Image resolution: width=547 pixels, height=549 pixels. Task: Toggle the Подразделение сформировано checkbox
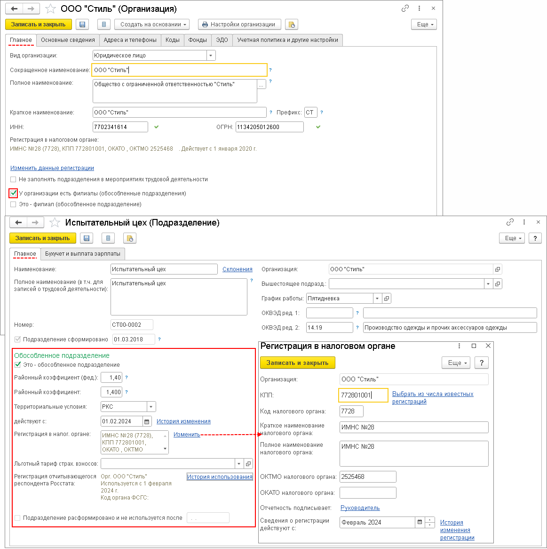click(x=17, y=339)
